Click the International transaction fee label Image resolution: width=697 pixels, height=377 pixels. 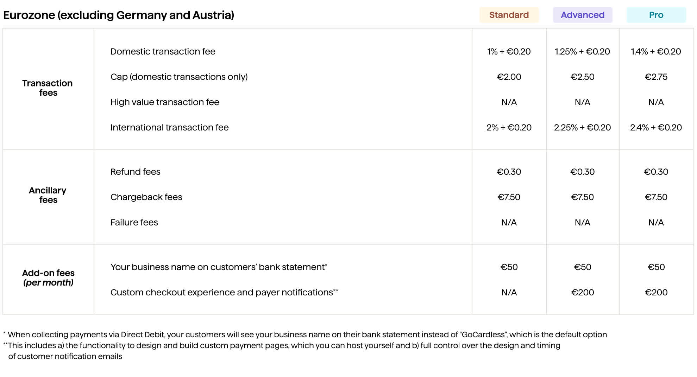click(x=169, y=127)
